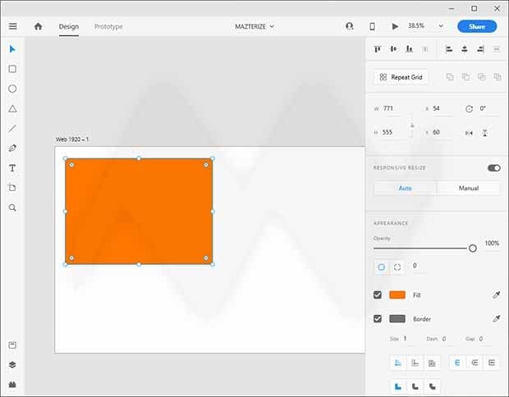Pick the Zoom magnifier tool
Screen dimensions: 509x397
[12, 208]
